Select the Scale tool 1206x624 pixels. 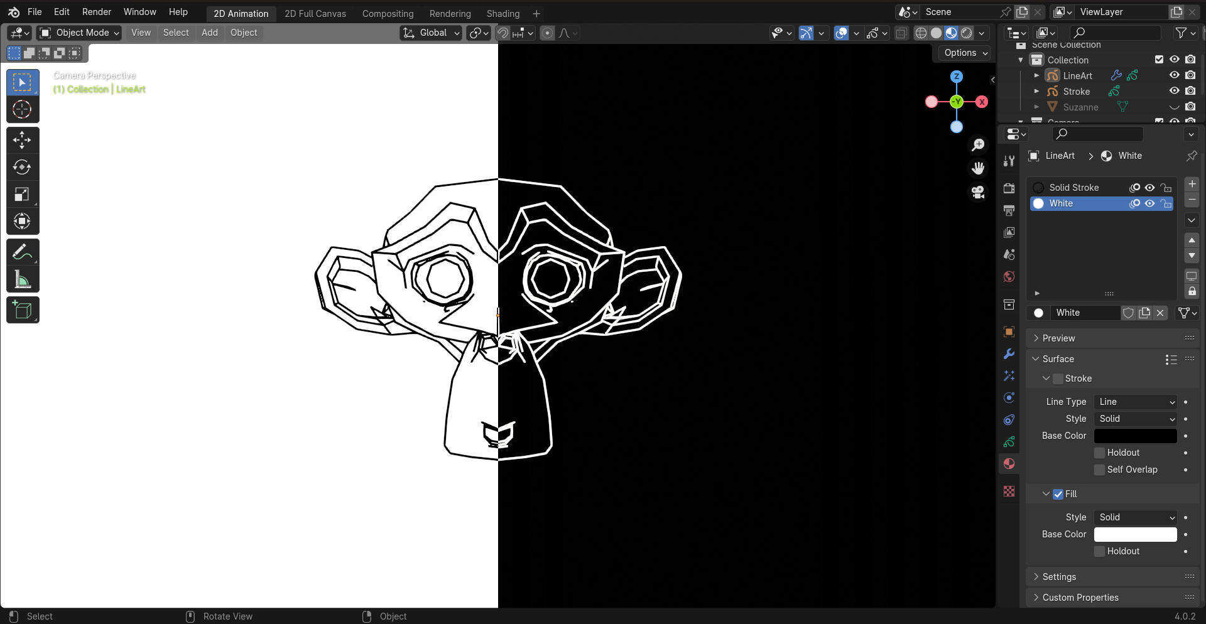coord(23,194)
